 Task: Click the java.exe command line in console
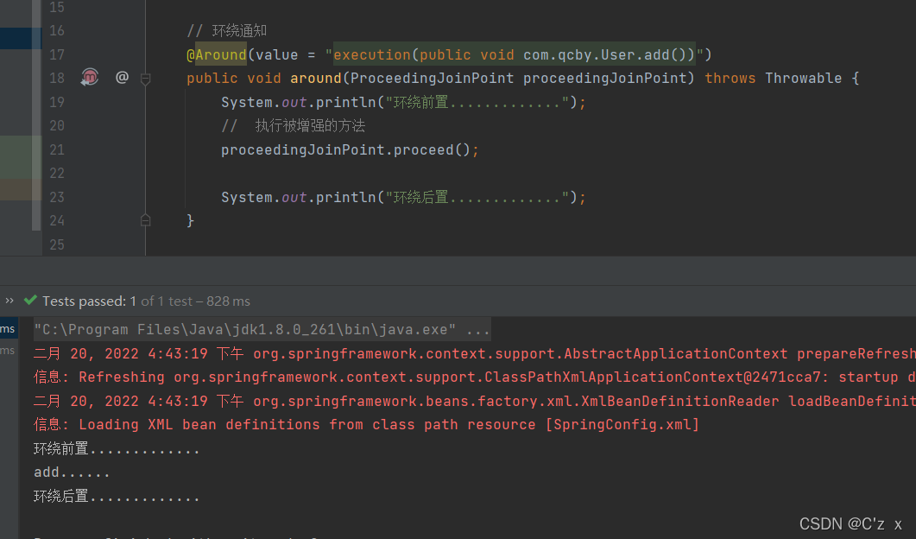pos(262,330)
